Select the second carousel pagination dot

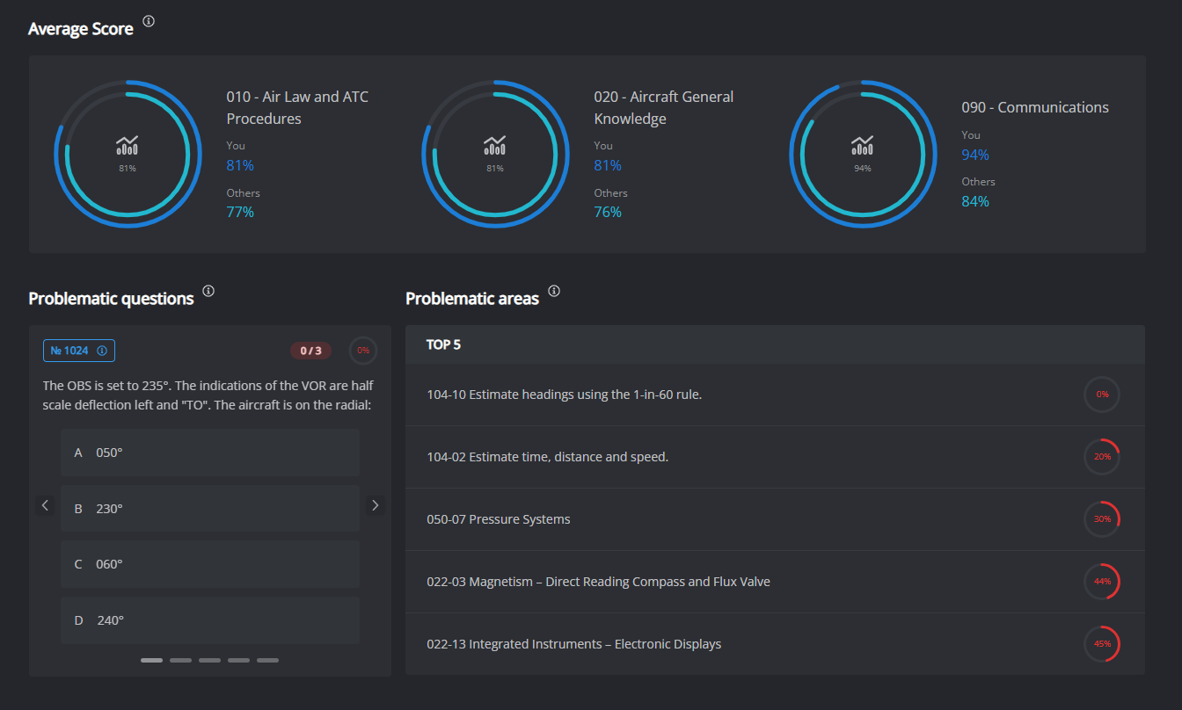180,659
